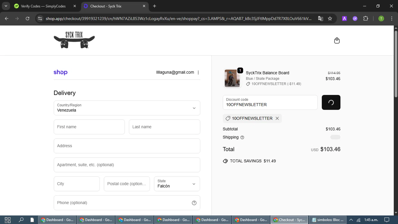Image resolution: width=398 pixels, height=224 pixels.
Task: Click the Discount code field
Action: (x=270, y=102)
